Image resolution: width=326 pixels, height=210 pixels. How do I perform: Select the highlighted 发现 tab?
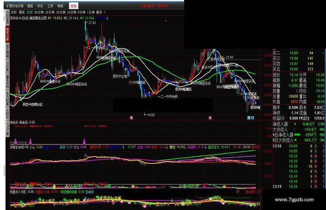(x=73, y=6)
